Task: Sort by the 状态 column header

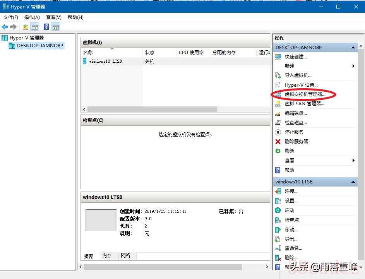Action: [159, 53]
